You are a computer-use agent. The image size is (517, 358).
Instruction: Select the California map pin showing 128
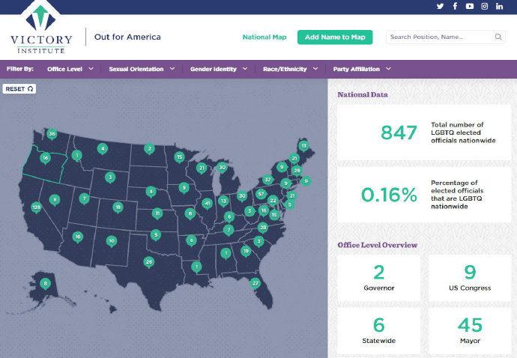coord(35,207)
